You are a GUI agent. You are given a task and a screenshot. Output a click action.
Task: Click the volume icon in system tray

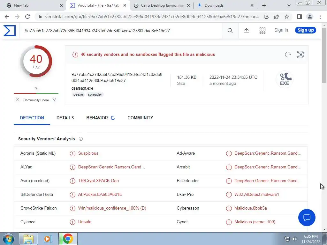[295, 239]
